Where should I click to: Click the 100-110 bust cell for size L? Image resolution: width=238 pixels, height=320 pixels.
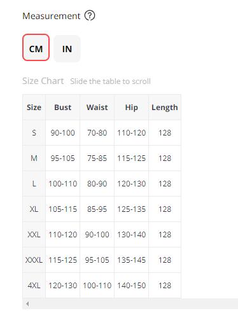[63, 184]
